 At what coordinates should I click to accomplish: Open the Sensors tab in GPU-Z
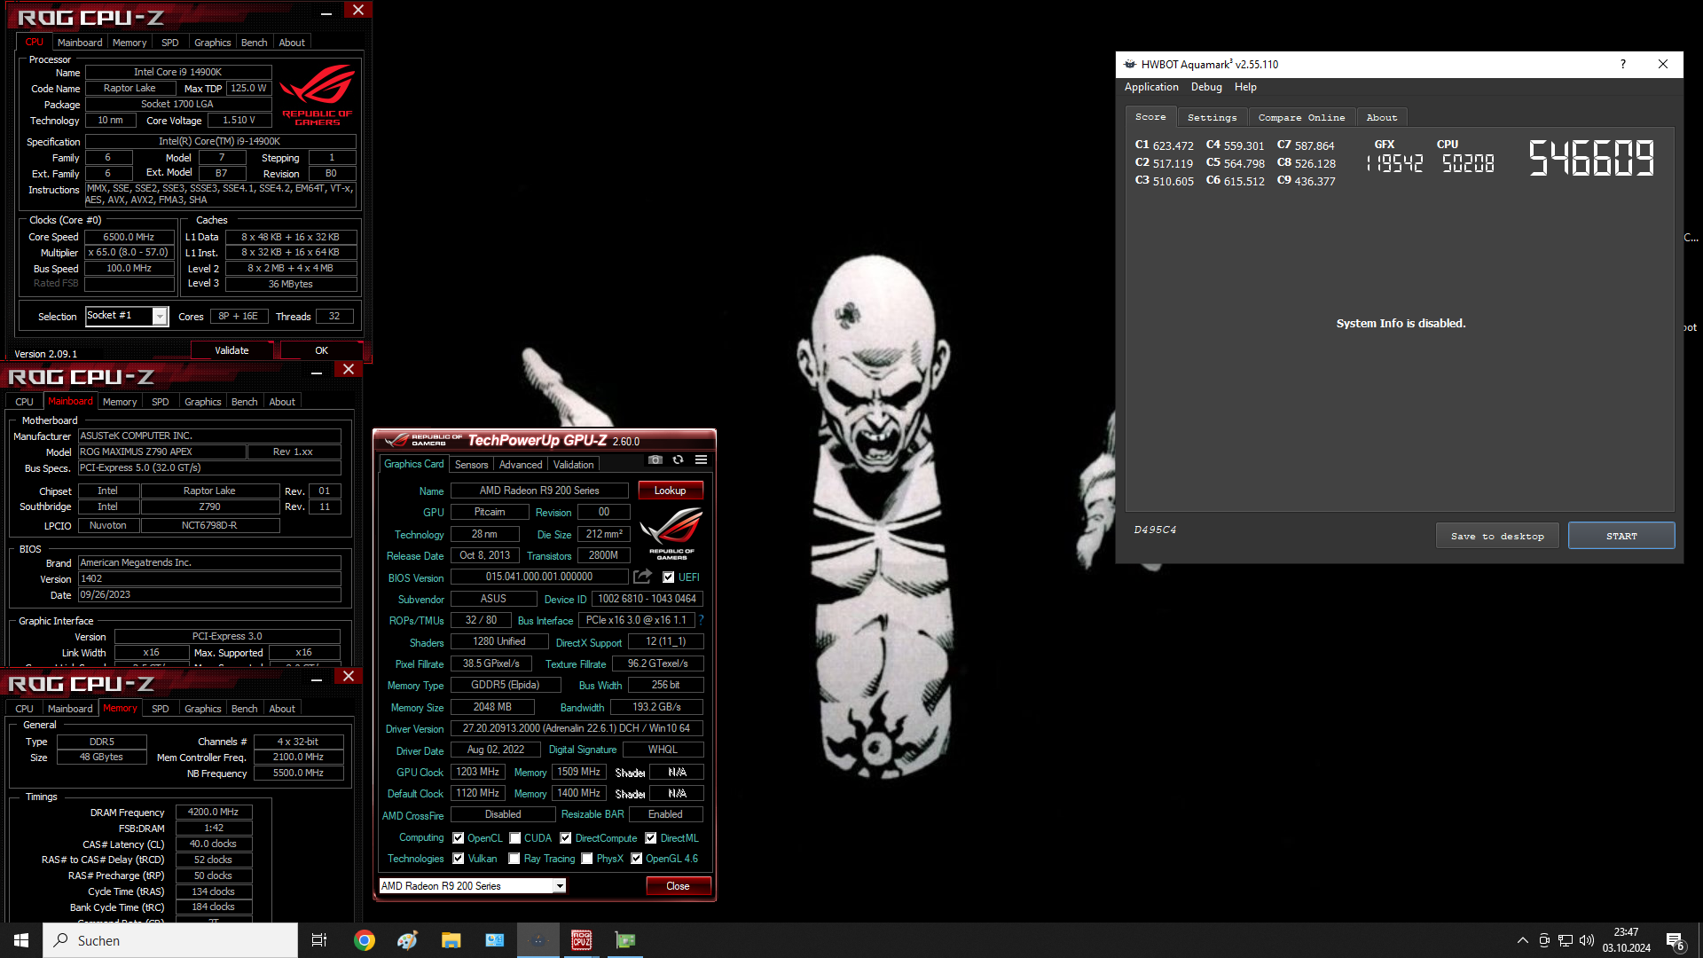471,465
